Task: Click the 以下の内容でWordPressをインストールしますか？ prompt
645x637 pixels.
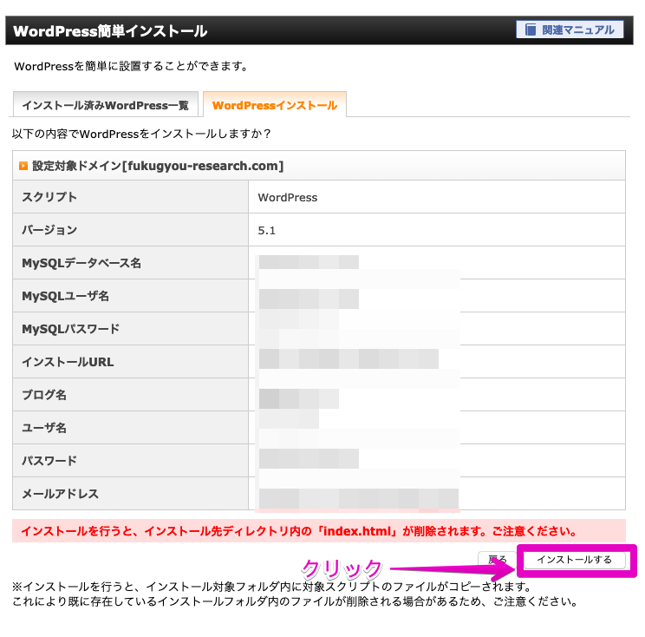Action: pyautogui.click(x=141, y=134)
